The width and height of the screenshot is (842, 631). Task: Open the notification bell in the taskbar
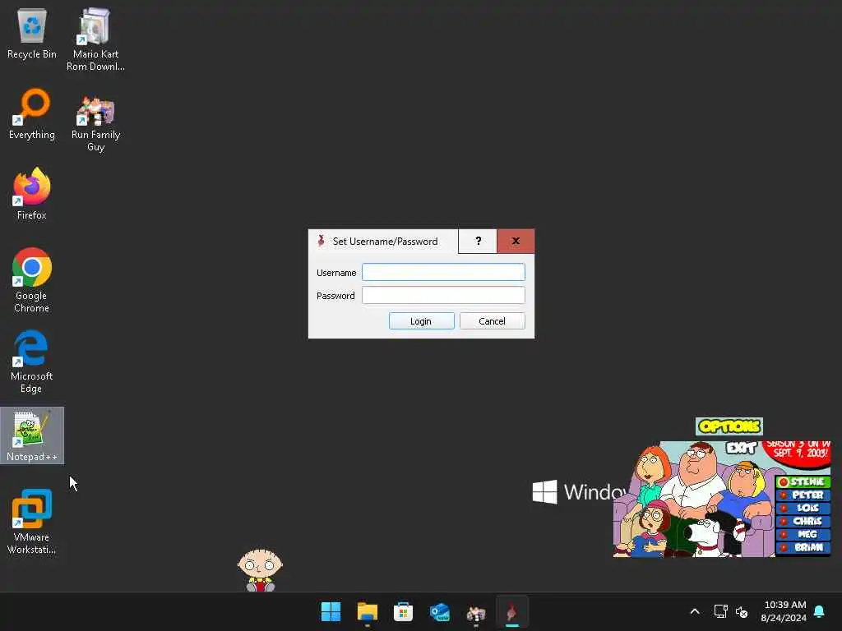819,611
